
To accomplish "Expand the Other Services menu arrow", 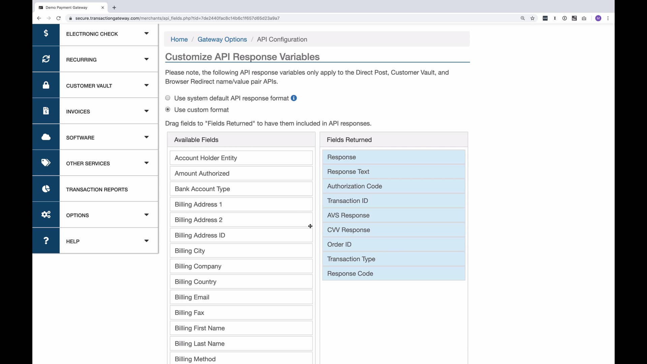I will tap(146, 163).
